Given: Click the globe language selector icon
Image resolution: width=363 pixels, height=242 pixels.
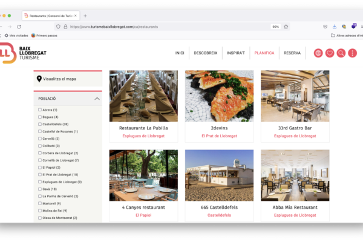Looking at the screenshot, I should pos(318,53).
